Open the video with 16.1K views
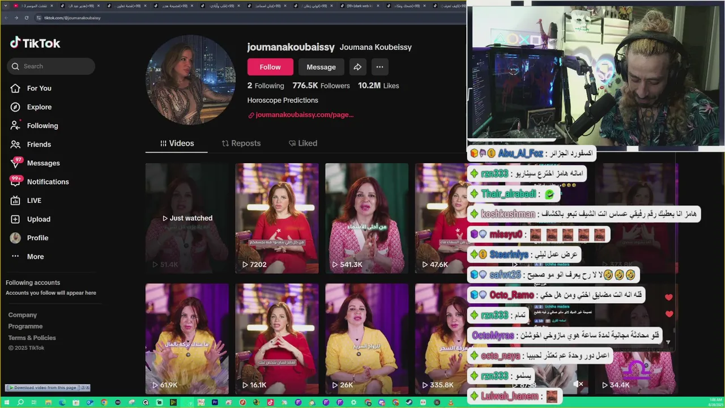Screen dimensions: 725x408 [277, 339]
